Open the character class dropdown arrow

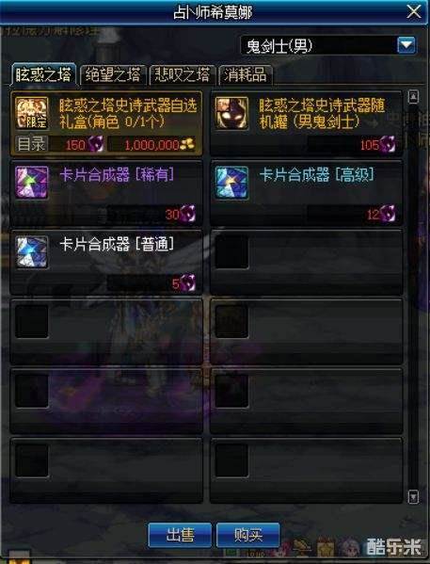point(406,45)
